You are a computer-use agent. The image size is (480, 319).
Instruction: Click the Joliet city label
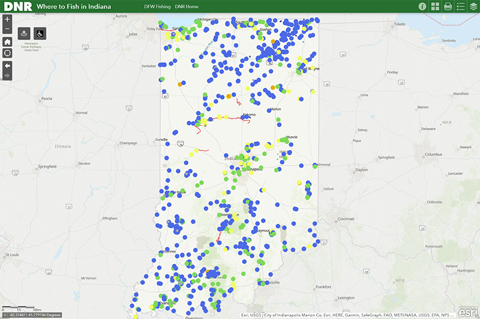click(133, 34)
